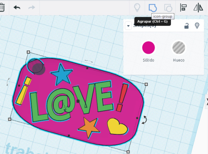
Task: Select the yellow heart shape
Action: (x=117, y=126)
